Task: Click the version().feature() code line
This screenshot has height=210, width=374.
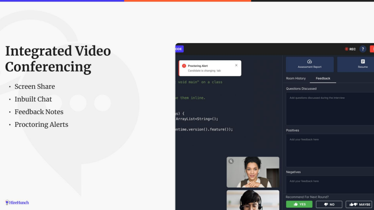Action: tap(204, 129)
